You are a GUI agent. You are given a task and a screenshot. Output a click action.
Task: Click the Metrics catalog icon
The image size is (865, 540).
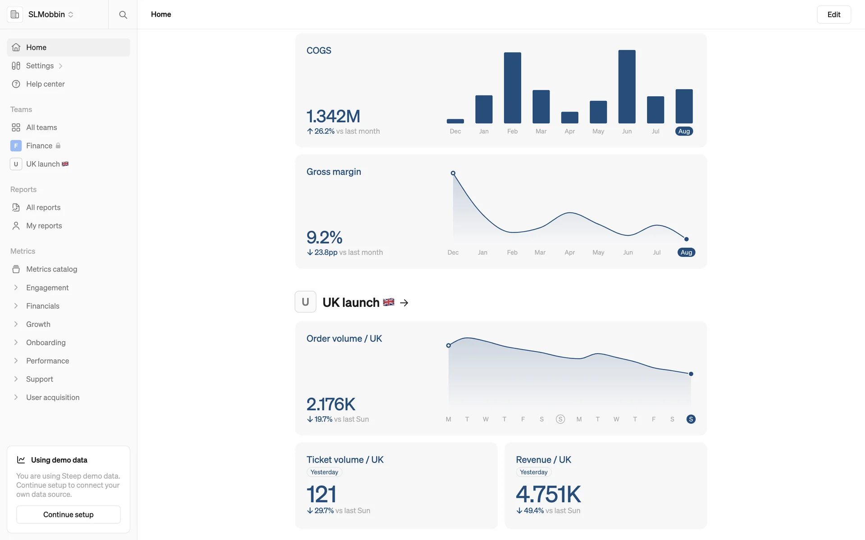pos(16,269)
